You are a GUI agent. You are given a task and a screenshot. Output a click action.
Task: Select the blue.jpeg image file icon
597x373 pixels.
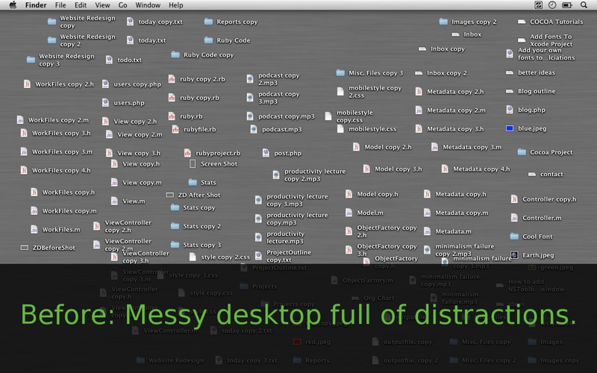point(509,128)
